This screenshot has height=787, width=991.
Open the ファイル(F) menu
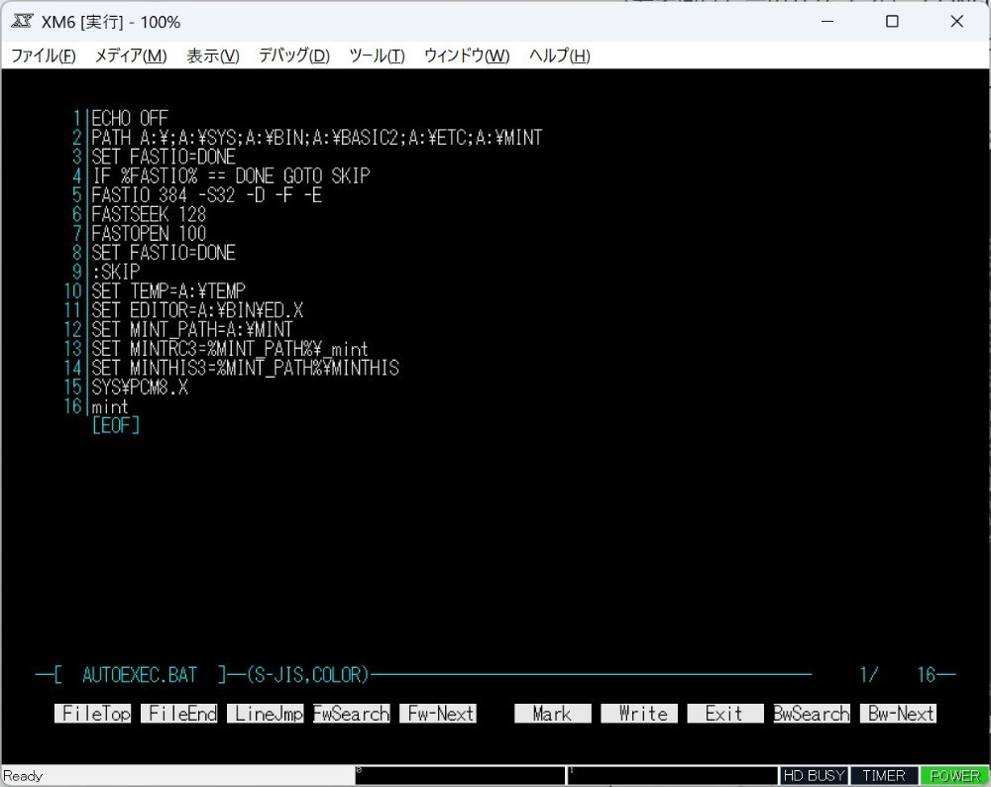click(44, 56)
